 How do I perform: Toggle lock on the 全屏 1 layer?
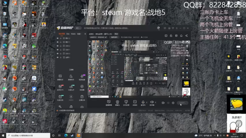click(x=61, y=57)
